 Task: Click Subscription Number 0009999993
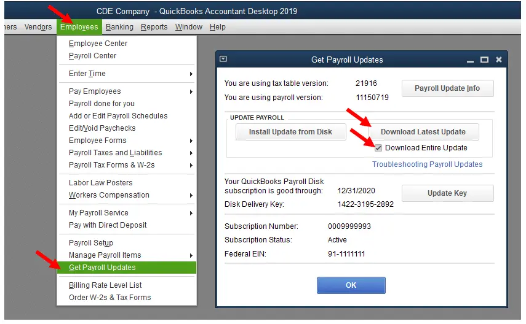coord(349,226)
